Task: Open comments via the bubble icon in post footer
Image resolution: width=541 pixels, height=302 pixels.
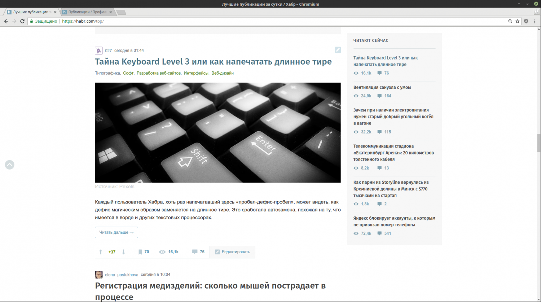Action: click(x=195, y=252)
